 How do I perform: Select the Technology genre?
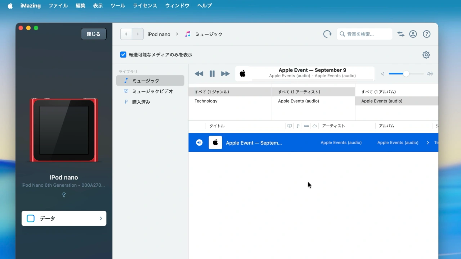pos(230,101)
